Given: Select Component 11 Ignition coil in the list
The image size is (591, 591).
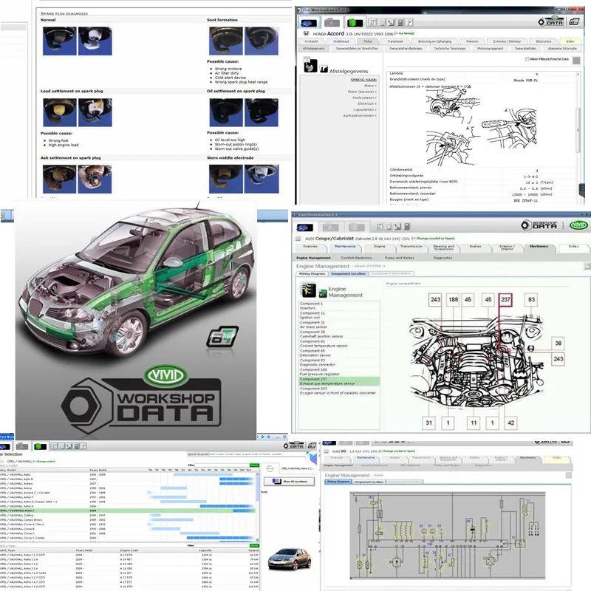Looking at the screenshot, I should [339, 315].
